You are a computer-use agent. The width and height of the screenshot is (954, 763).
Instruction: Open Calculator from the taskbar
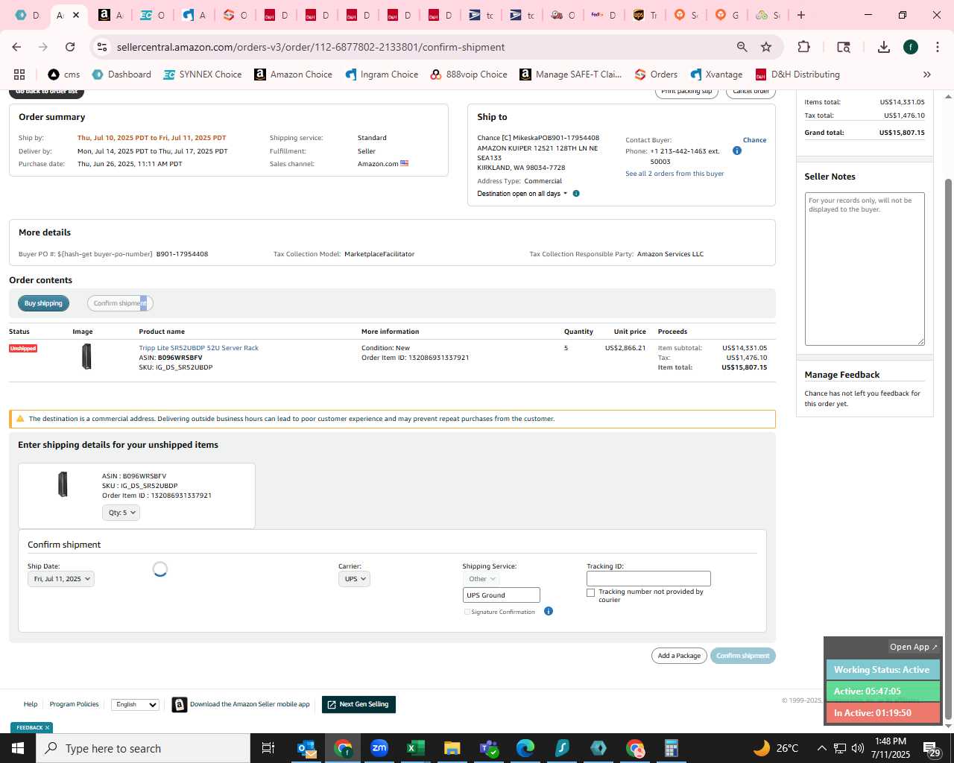tap(671, 748)
